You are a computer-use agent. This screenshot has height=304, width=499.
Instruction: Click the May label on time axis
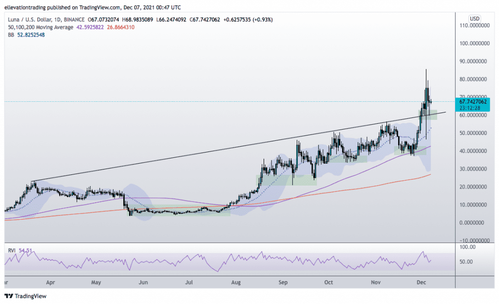click(96, 283)
